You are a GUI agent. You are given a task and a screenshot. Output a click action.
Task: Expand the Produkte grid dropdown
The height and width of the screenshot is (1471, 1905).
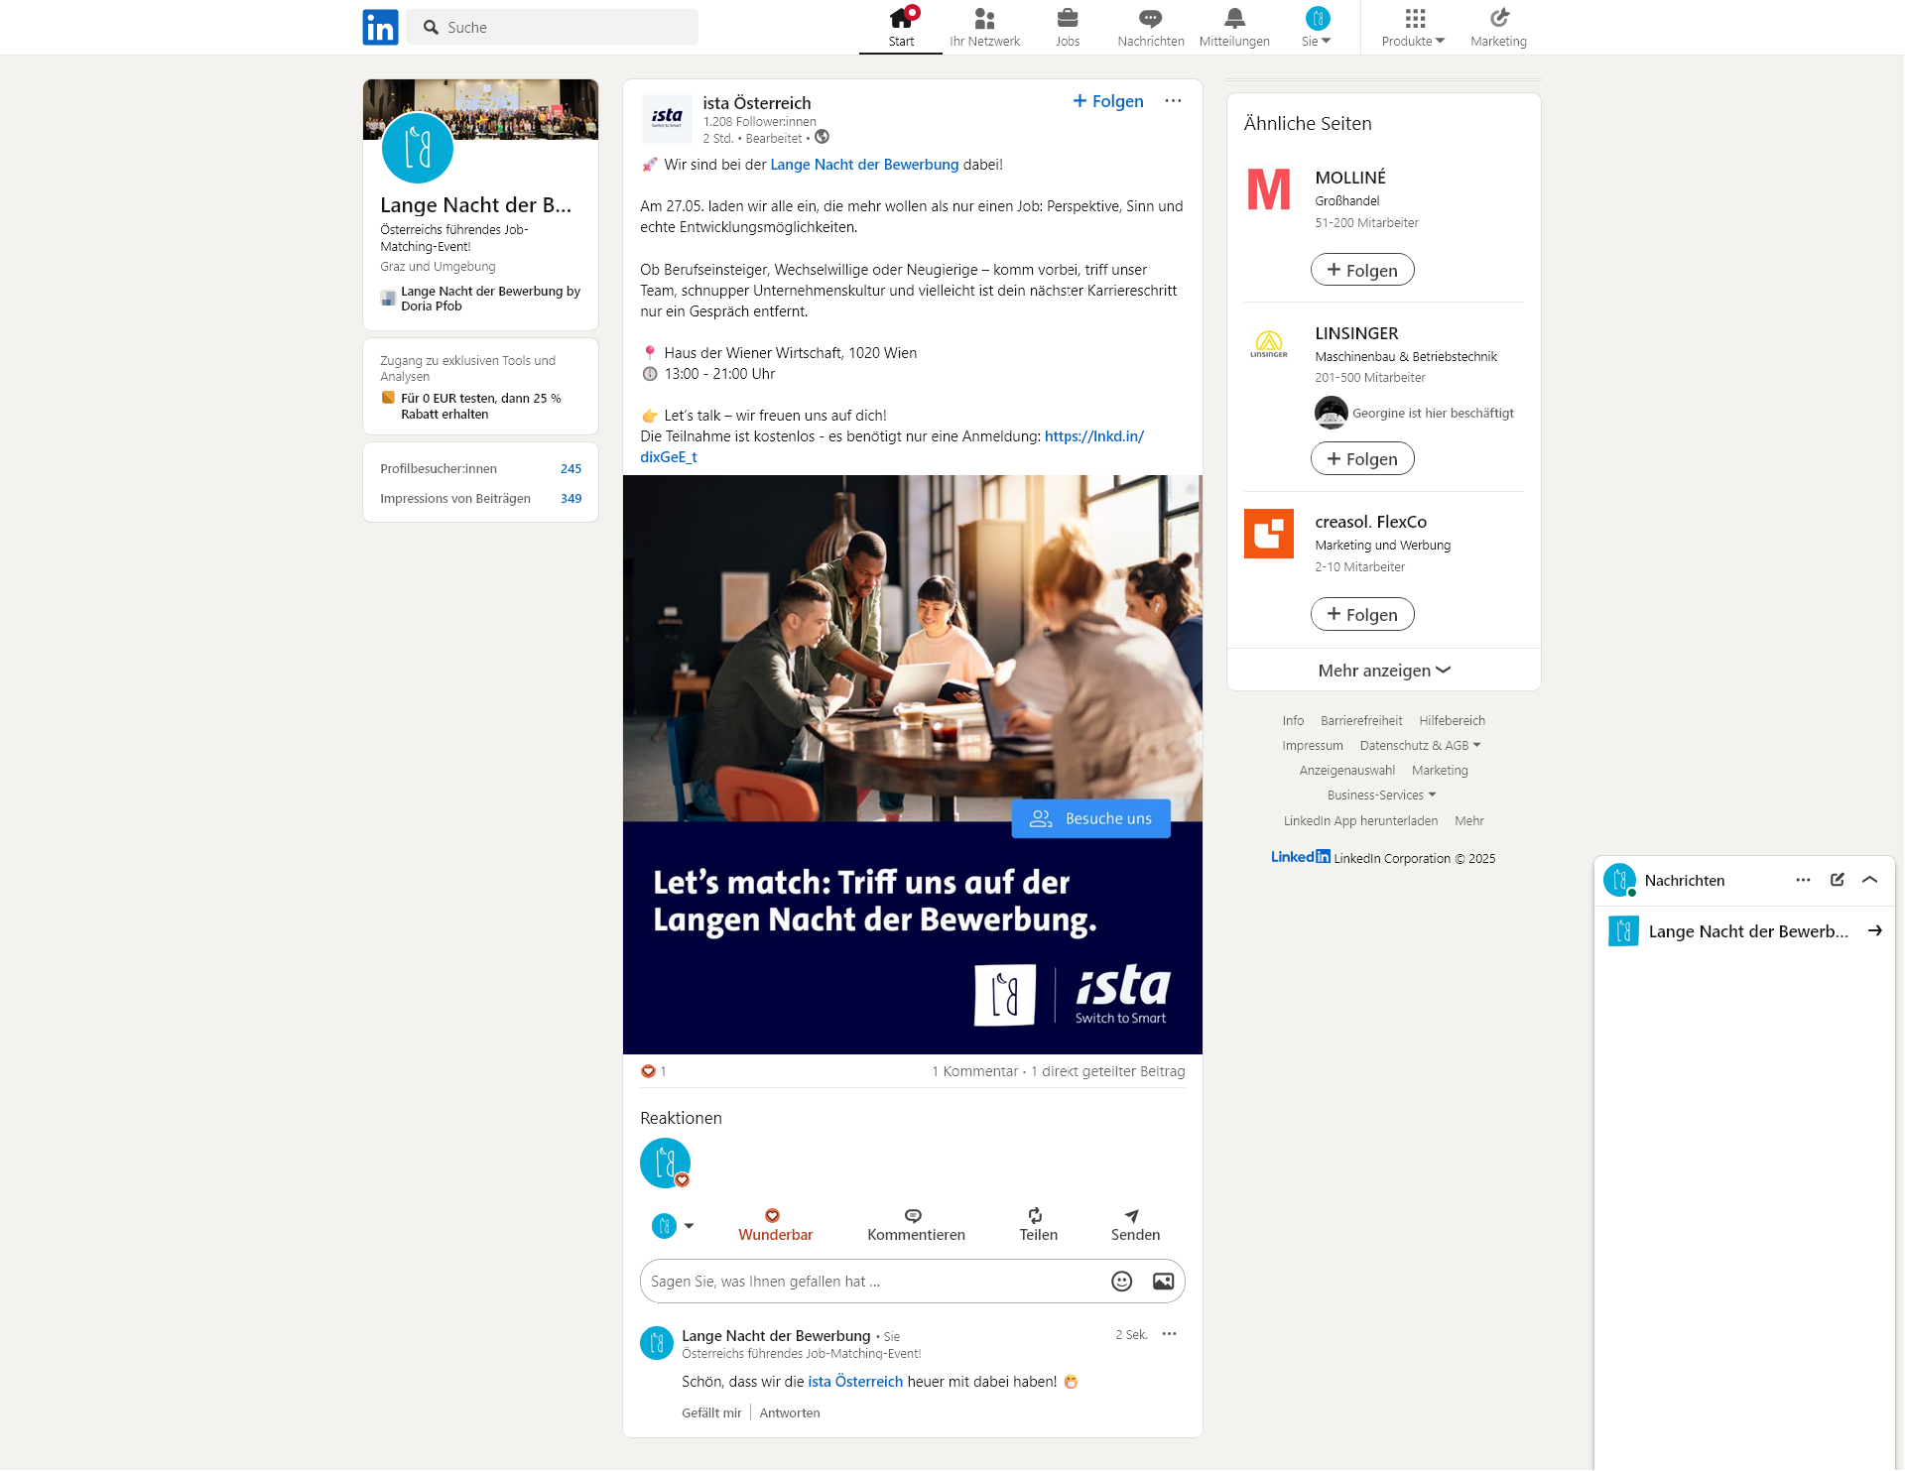tap(1414, 28)
